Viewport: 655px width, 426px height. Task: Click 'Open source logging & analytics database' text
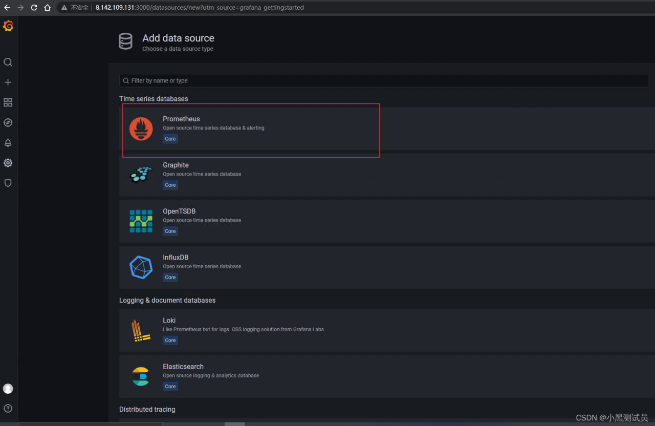click(x=211, y=375)
